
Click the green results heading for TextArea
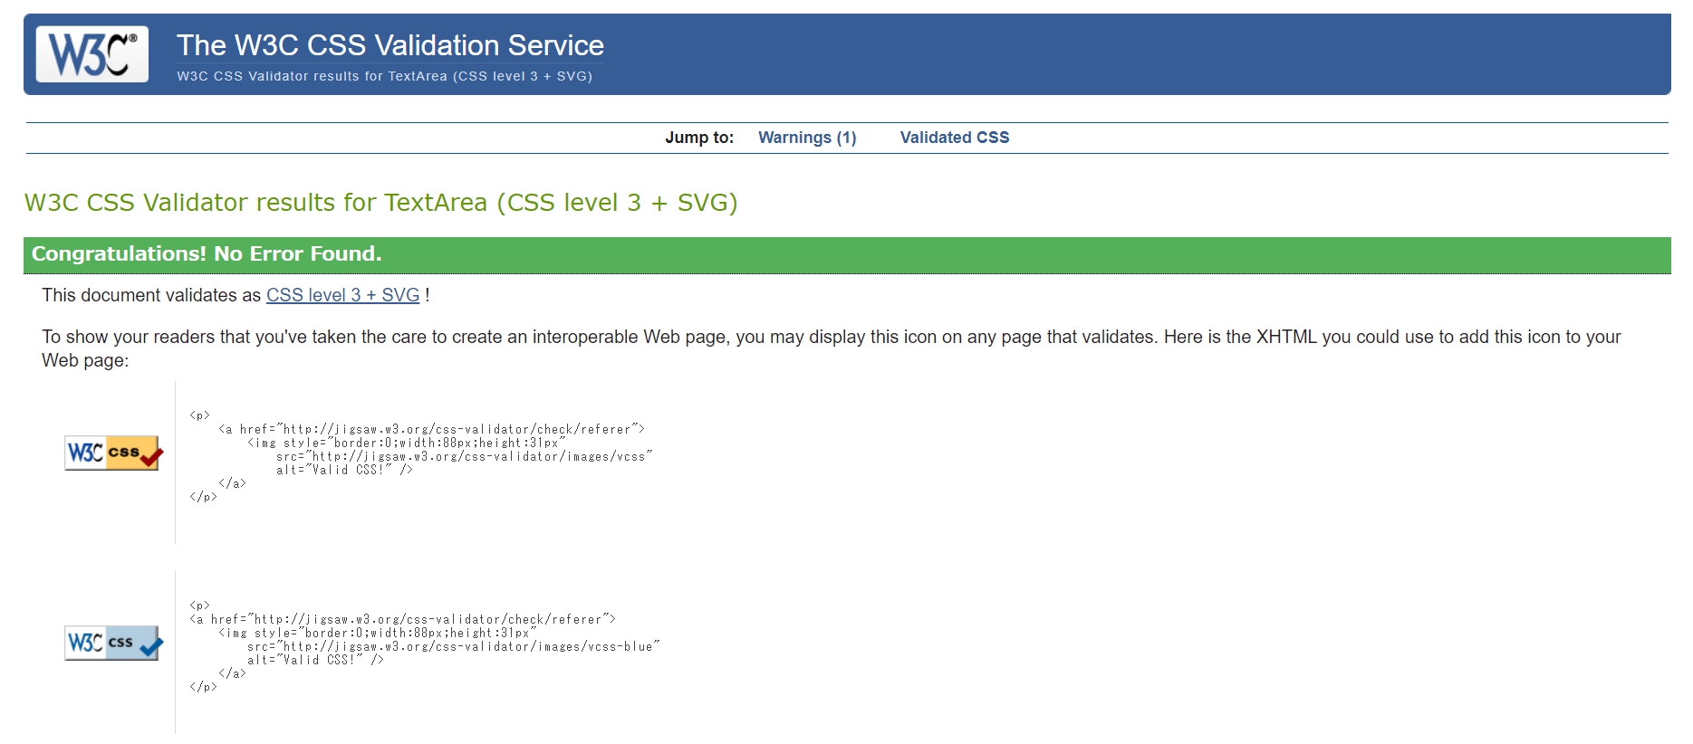(x=380, y=203)
